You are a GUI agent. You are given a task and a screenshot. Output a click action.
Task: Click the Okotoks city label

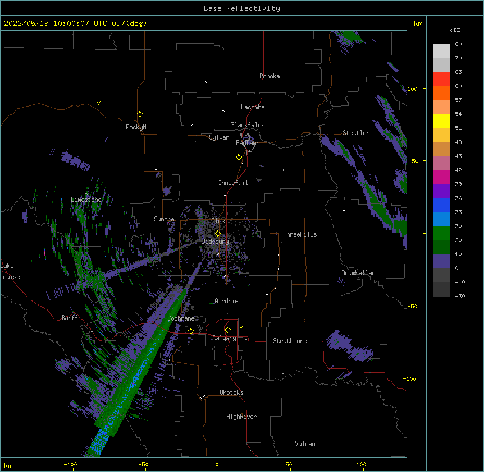click(x=231, y=392)
